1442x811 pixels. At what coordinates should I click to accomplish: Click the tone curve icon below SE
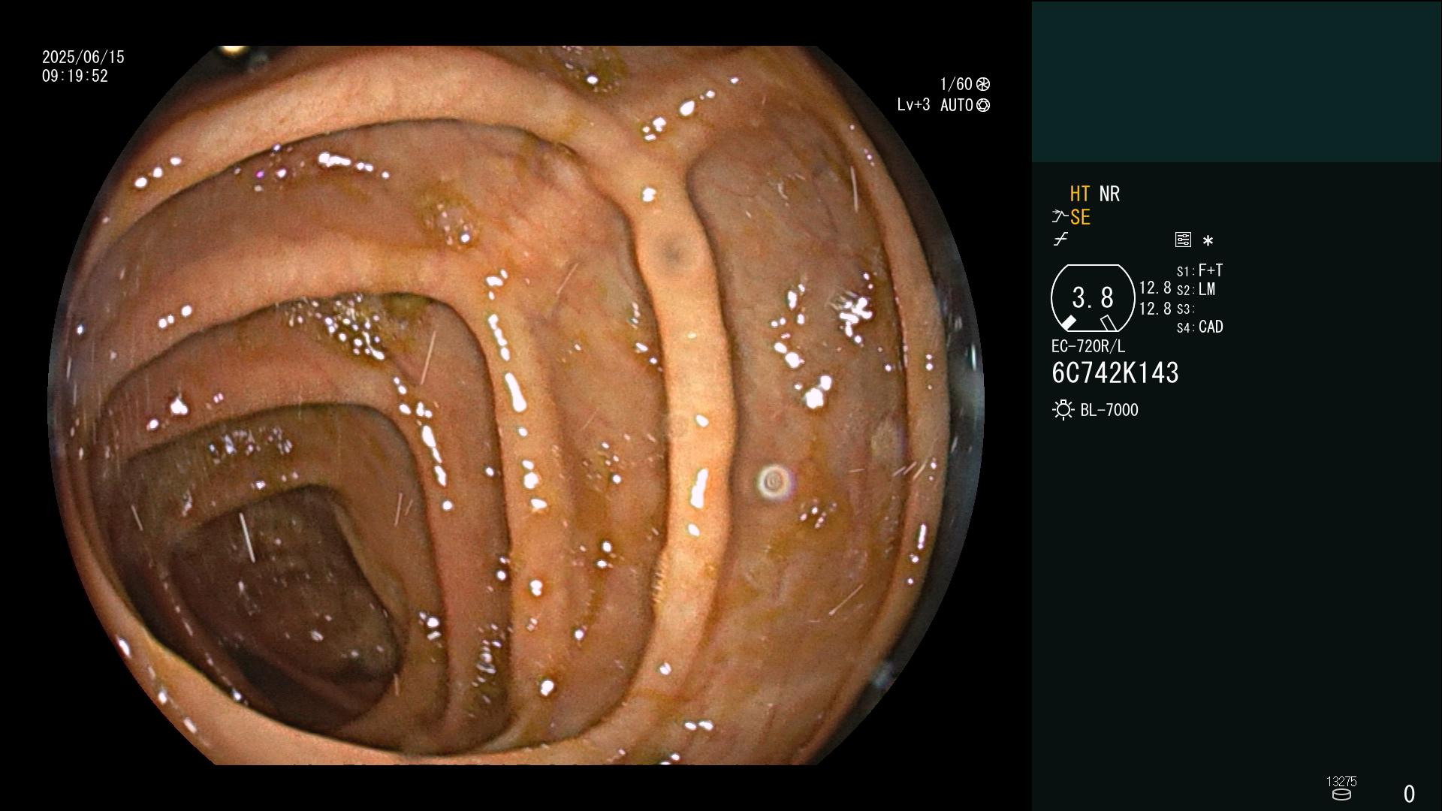tap(1060, 240)
